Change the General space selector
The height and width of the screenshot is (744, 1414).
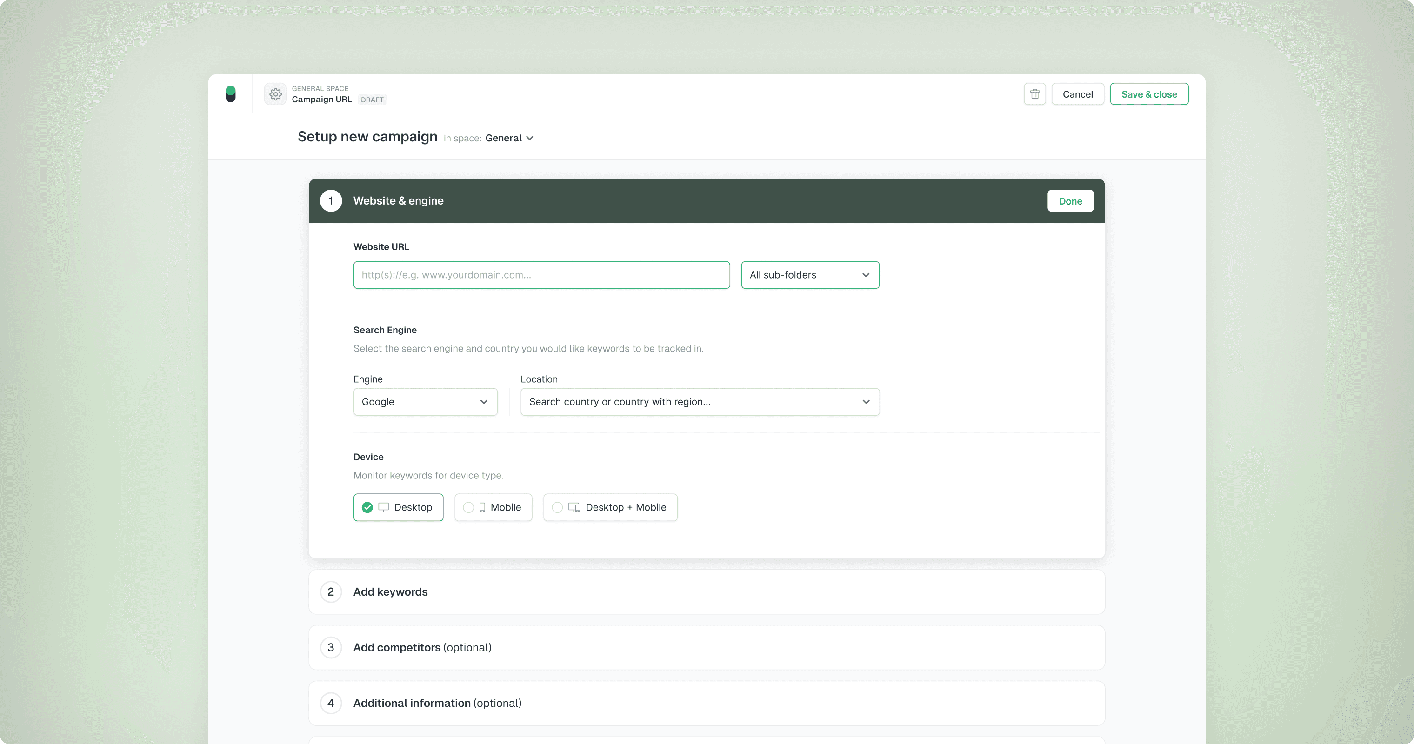(x=509, y=138)
